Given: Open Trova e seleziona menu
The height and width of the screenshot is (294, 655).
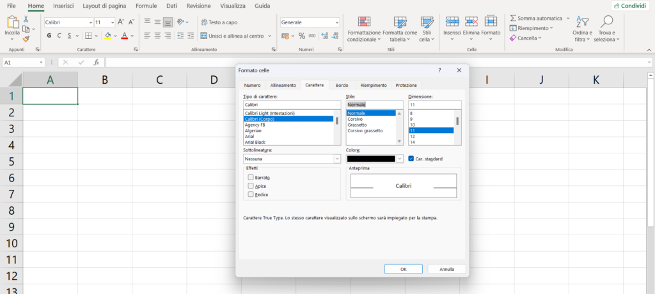Looking at the screenshot, I should click(x=606, y=29).
